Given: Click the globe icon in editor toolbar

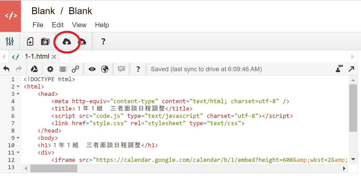Looking at the screenshot, I should click(105, 69).
